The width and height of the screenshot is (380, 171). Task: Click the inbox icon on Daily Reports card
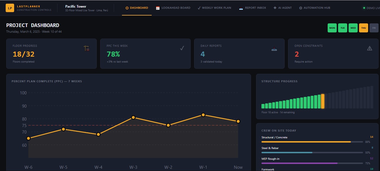point(274,49)
